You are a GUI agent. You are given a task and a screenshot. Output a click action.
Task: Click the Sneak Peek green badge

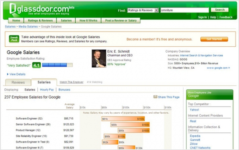tap(14, 39)
